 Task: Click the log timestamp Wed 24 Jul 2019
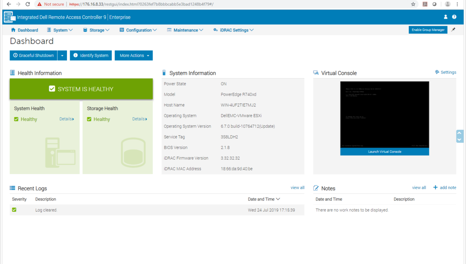pyautogui.click(x=271, y=210)
